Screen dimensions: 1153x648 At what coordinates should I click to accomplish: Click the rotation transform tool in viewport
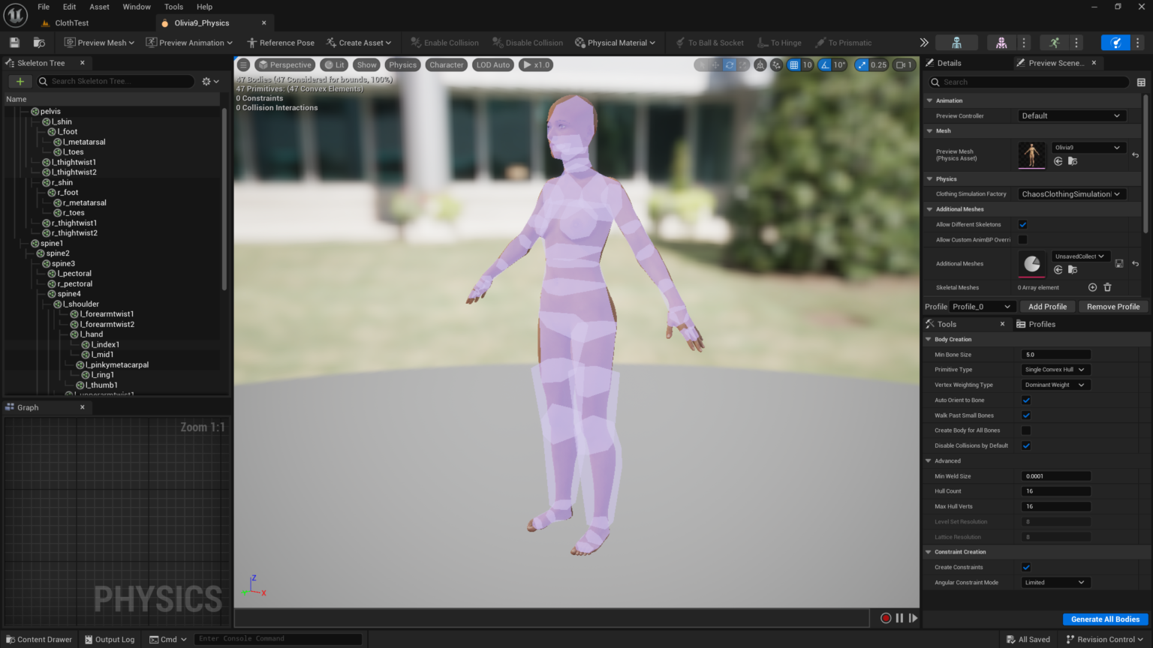730,65
